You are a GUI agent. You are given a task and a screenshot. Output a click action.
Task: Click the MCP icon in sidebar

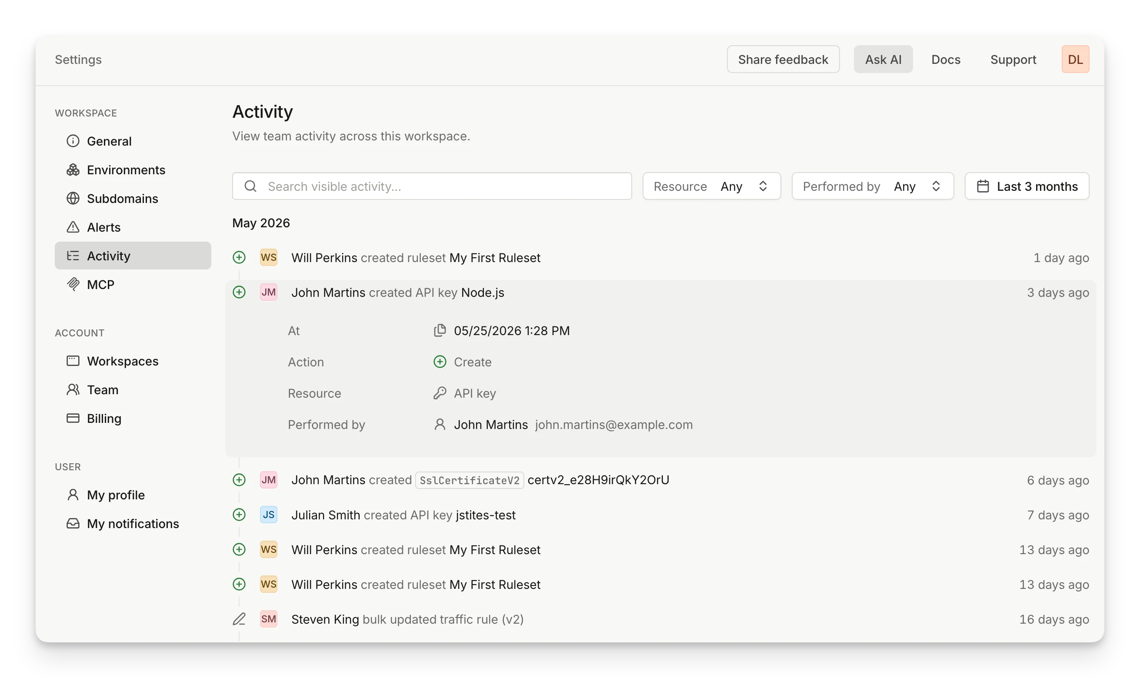[73, 285]
